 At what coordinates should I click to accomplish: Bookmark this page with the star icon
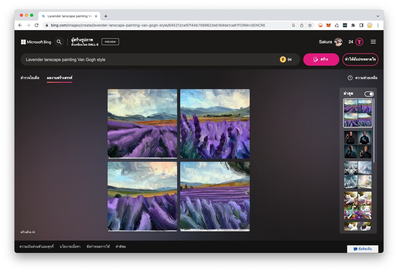310,25
